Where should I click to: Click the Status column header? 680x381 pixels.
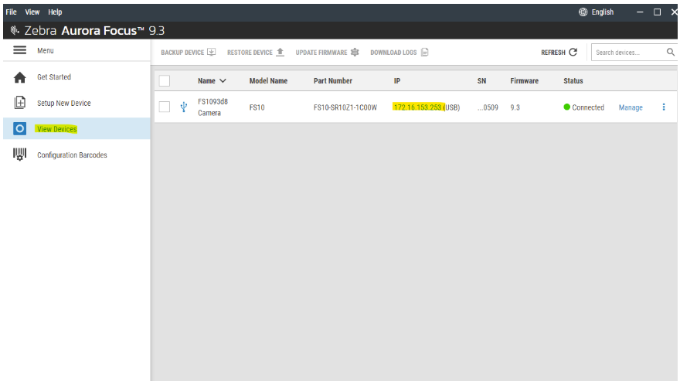(x=573, y=80)
